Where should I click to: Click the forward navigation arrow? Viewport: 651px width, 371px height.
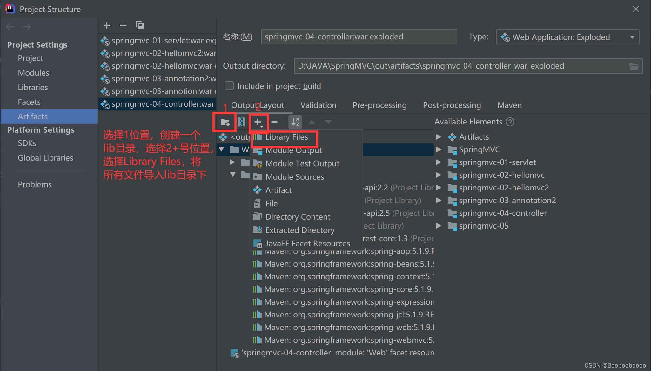click(x=27, y=27)
